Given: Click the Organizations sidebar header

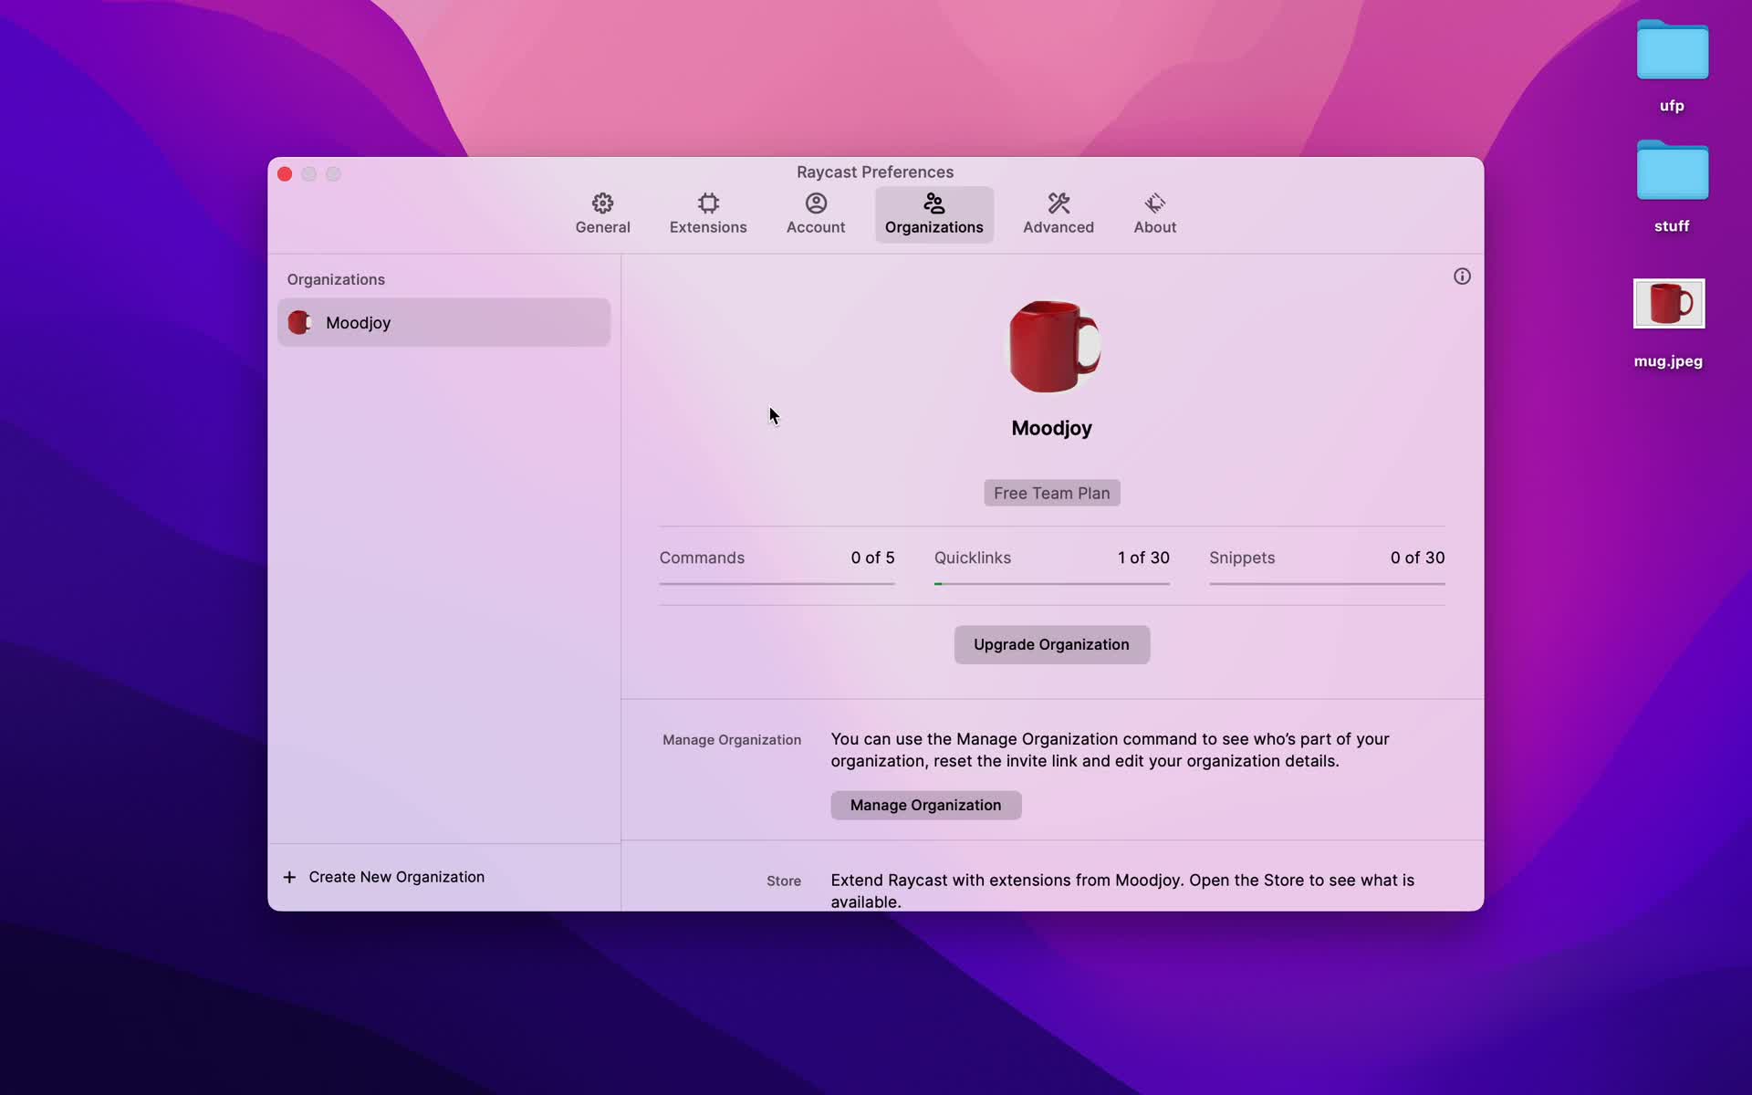Looking at the screenshot, I should (336, 279).
